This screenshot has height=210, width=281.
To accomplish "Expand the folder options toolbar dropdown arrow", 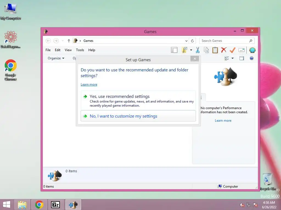I will tap(191, 50).
